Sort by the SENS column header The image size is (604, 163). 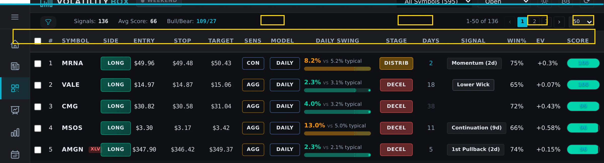pos(253,41)
